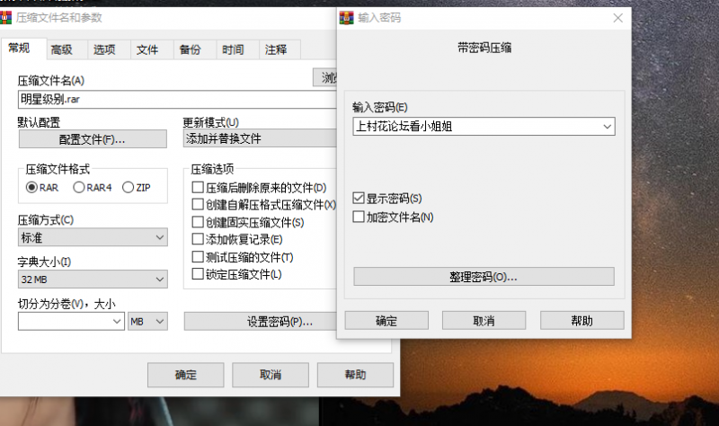
Task: Switch to the 高级 tab
Action: [x=62, y=50]
